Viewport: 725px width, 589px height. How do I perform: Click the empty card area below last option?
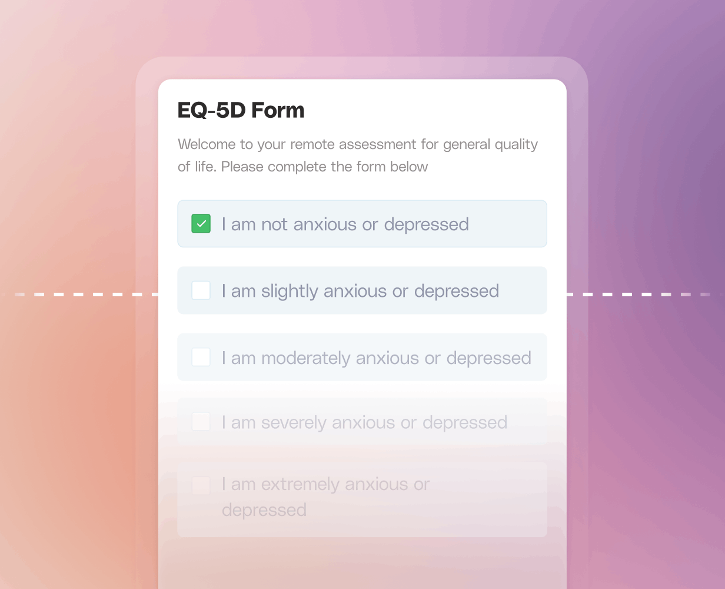[x=362, y=562]
